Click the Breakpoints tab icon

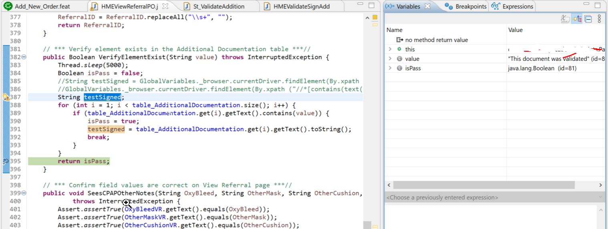pyautogui.click(x=449, y=6)
